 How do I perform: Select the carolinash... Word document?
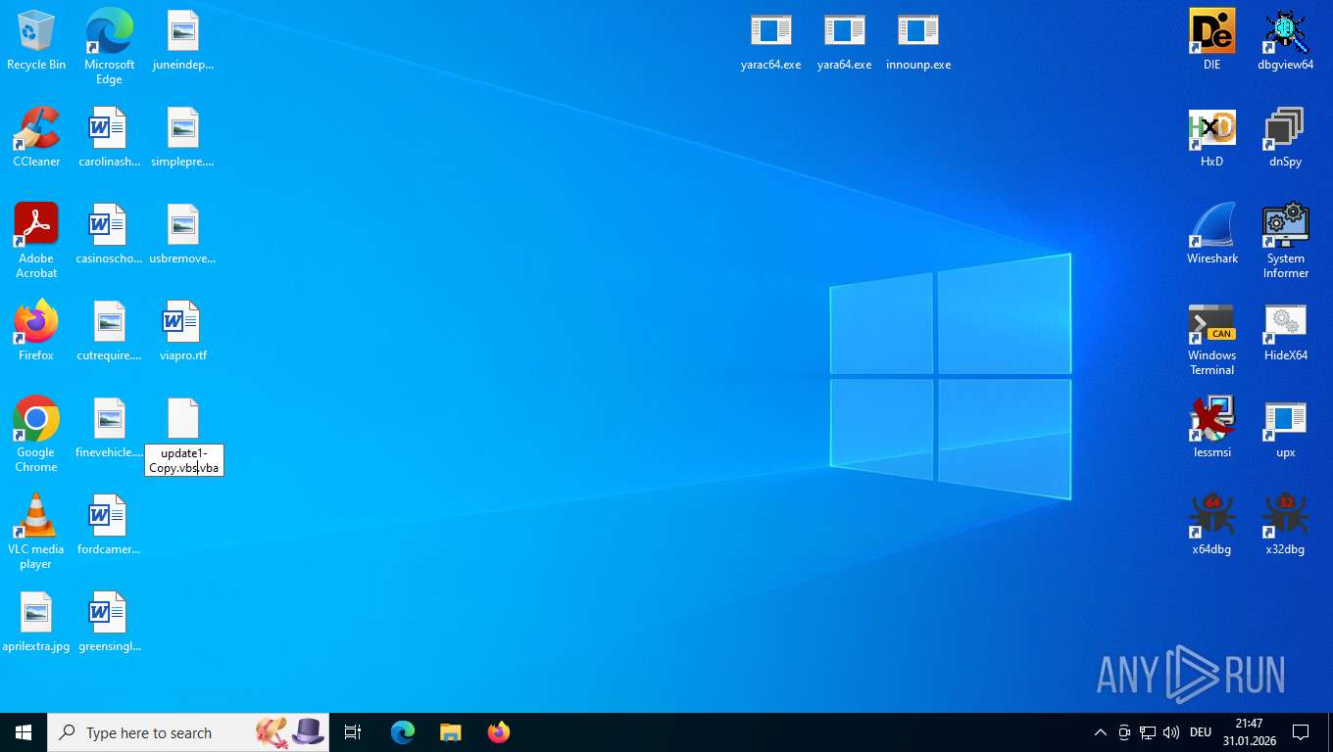point(109,138)
